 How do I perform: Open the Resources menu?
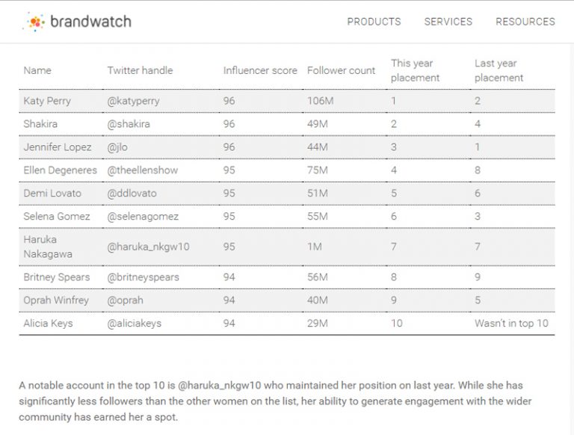coord(525,22)
